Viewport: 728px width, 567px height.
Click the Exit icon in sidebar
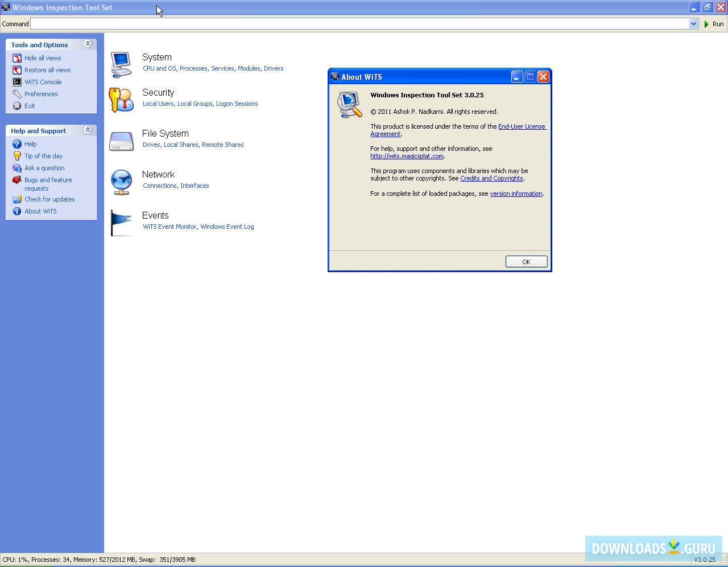point(17,106)
